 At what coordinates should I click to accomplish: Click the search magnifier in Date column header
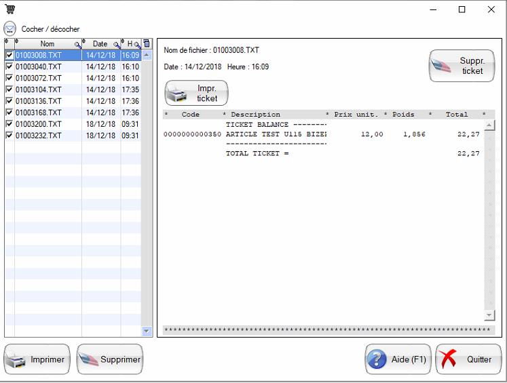click(117, 45)
